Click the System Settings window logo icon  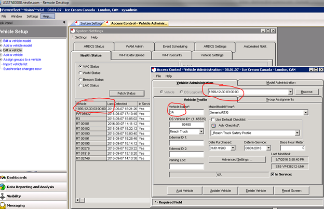click(x=73, y=31)
